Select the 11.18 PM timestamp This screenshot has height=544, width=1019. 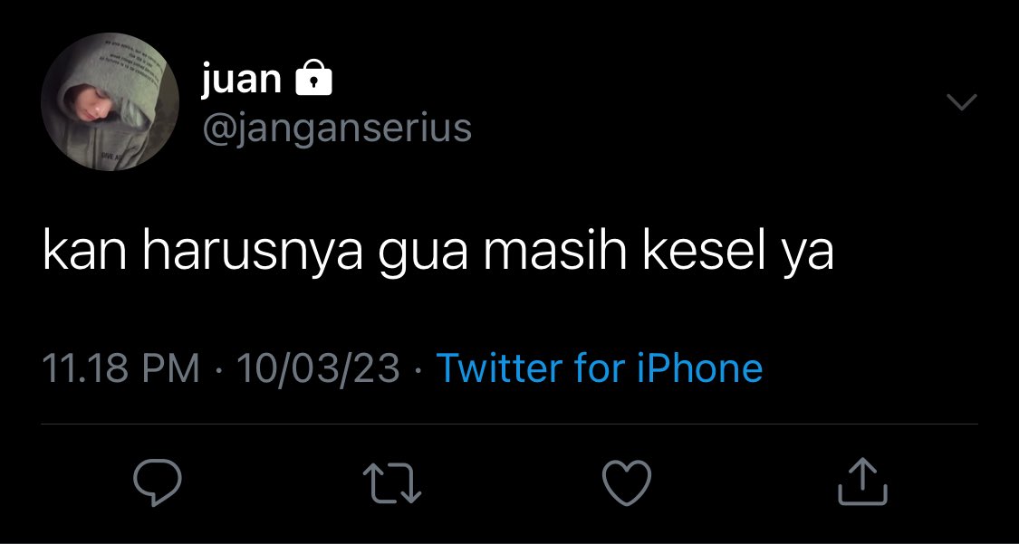tap(120, 368)
